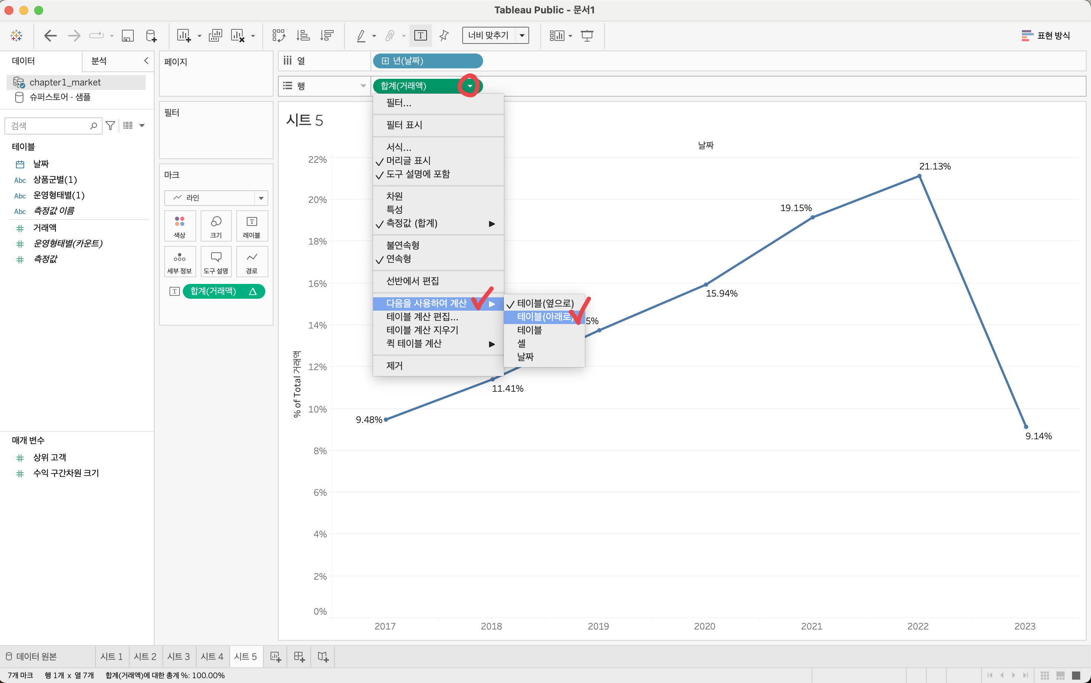Switch to 시트 3 tab
The height and width of the screenshot is (683, 1091).
coord(178,656)
